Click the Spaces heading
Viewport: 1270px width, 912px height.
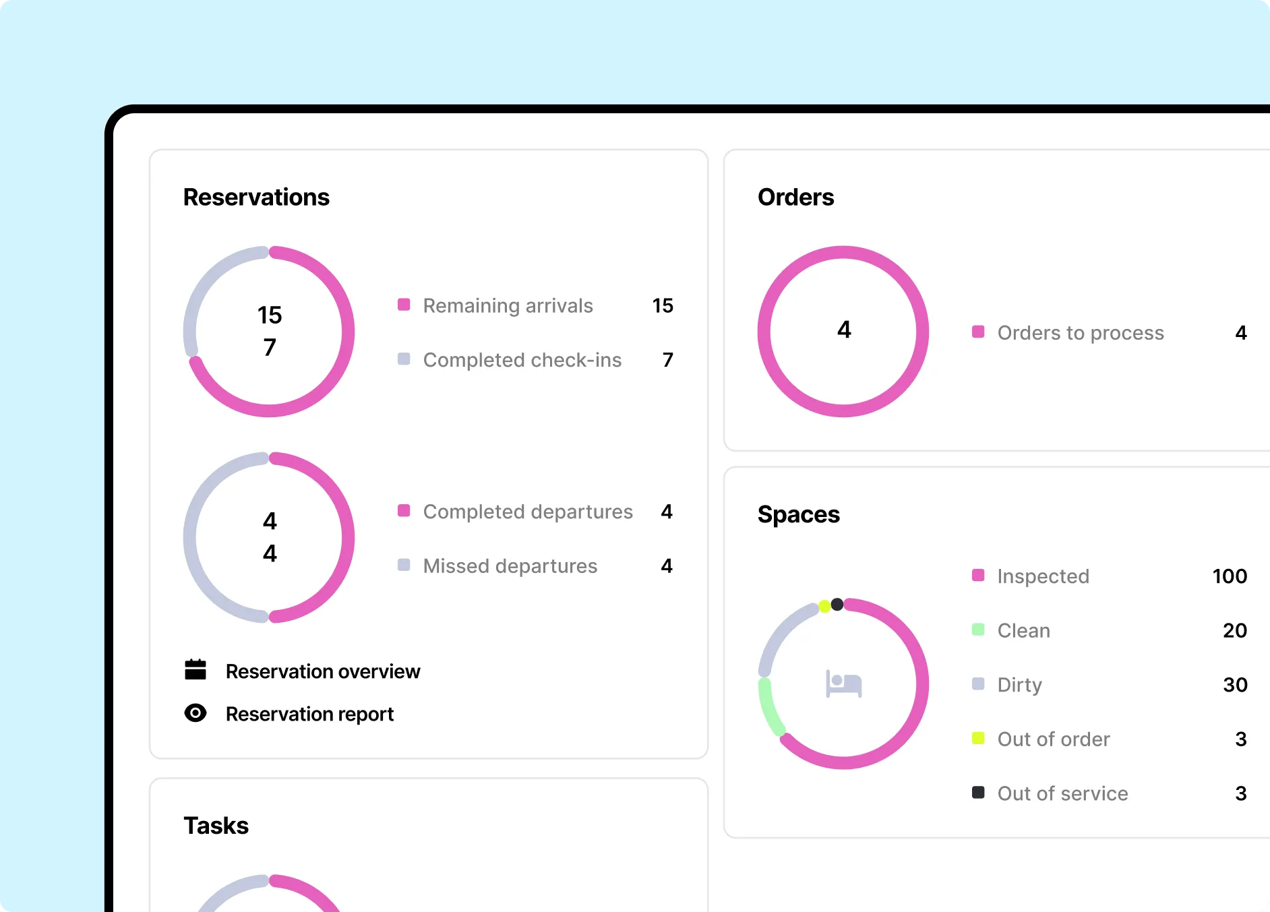point(799,514)
